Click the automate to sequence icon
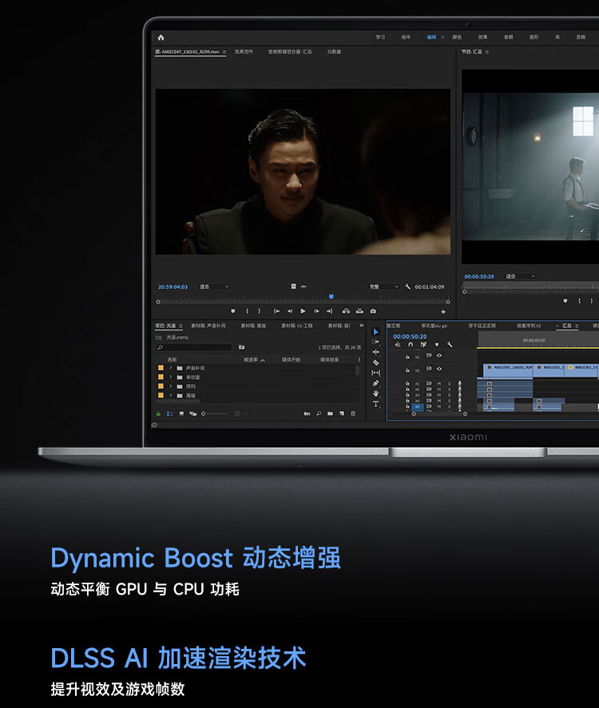This screenshot has height=708, width=599. [x=307, y=413]
